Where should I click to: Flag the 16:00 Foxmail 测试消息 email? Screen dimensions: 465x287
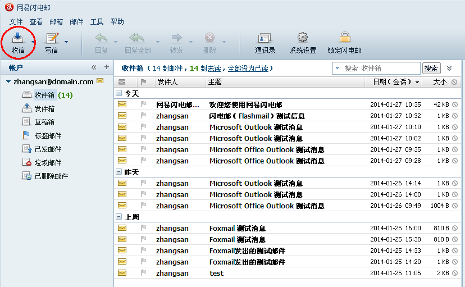[144, 228]
